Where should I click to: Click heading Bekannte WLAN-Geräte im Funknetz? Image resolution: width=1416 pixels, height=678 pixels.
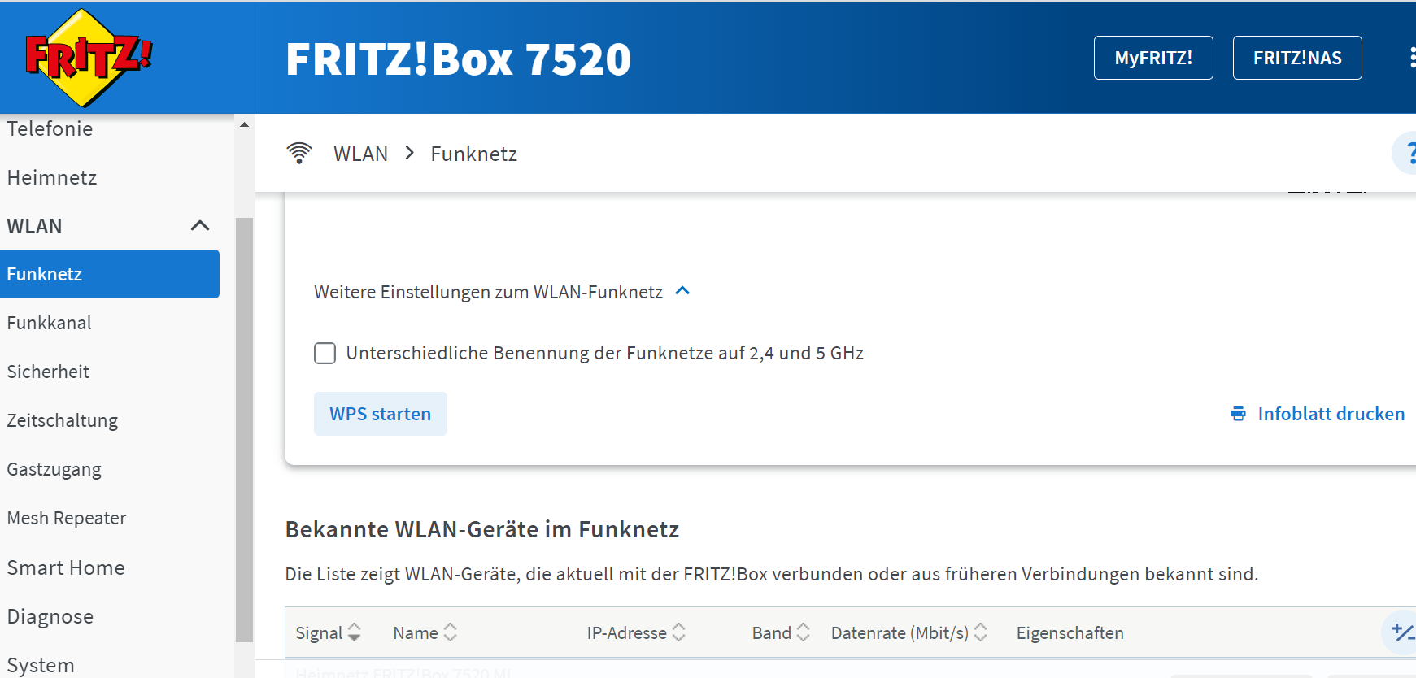point(481,529)
